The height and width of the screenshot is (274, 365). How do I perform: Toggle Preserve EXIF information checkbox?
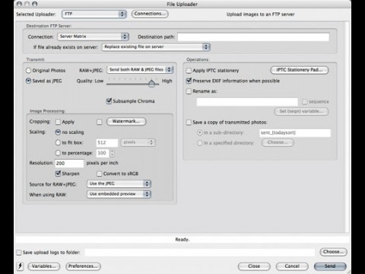189,81
